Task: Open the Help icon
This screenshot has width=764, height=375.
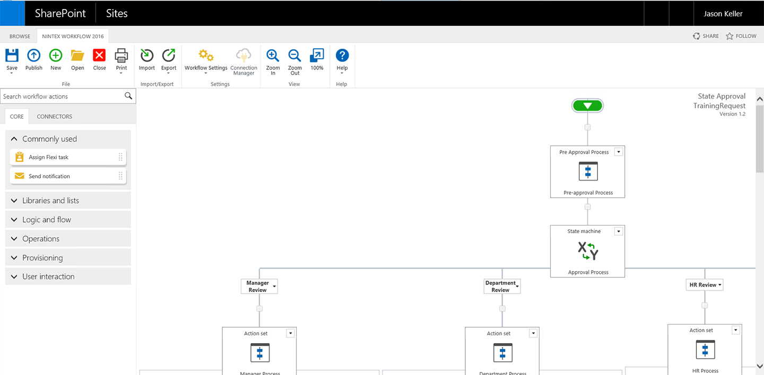Action: pos(342,55)
